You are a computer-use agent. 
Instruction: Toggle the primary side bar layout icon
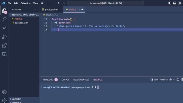pos(170,3)
